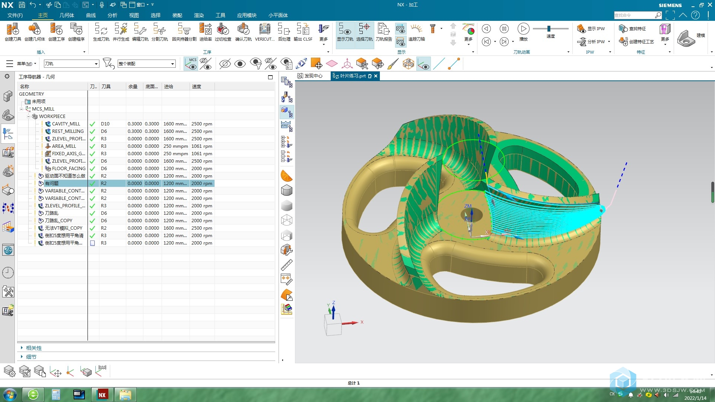
Task: Click 输出 CLSF icon
Action: (303, 32)
